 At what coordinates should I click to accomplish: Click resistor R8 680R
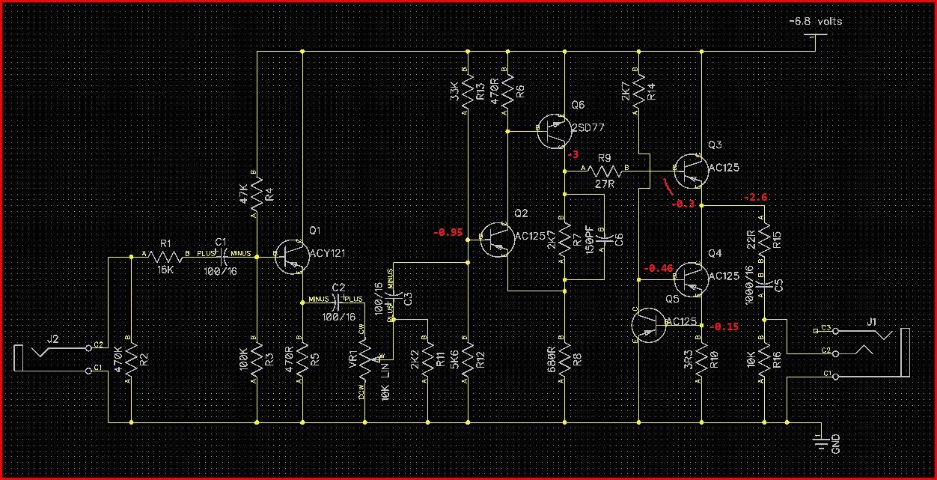pyautogui.click(x=564, y=359)
